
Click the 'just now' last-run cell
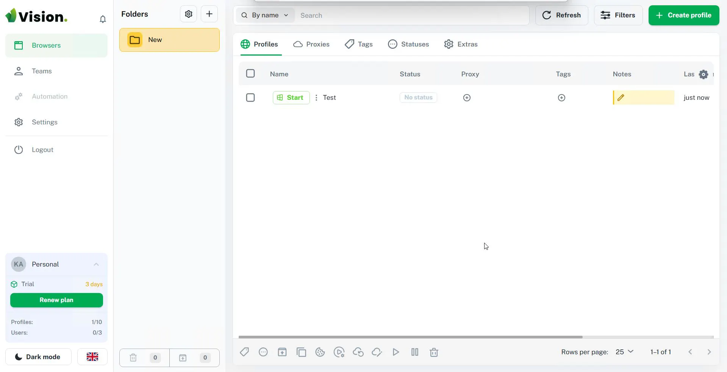pos(696,98)
